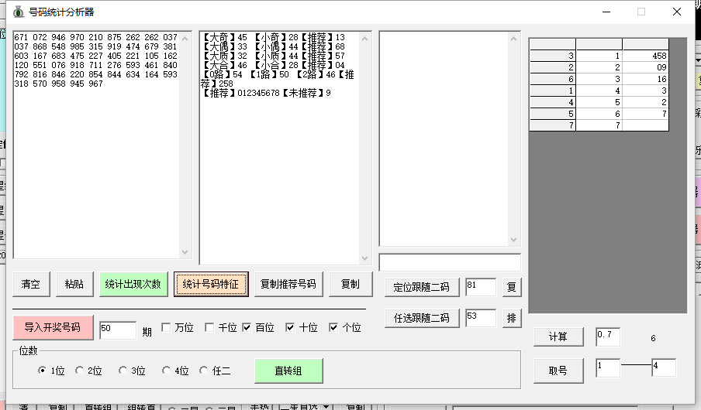
Task: Select the 2位 radio button
Action: click(80, 371)
